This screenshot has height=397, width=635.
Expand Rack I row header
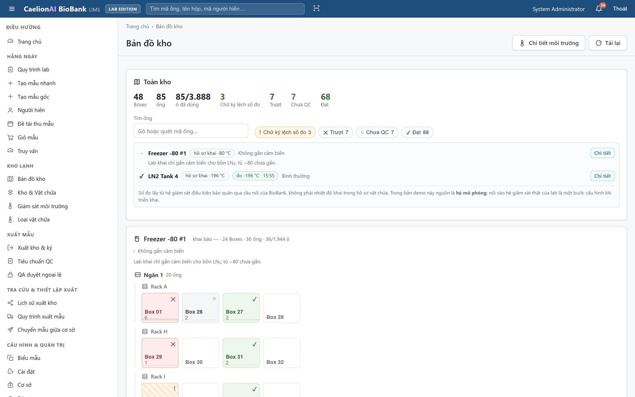(x=153, y=377)
